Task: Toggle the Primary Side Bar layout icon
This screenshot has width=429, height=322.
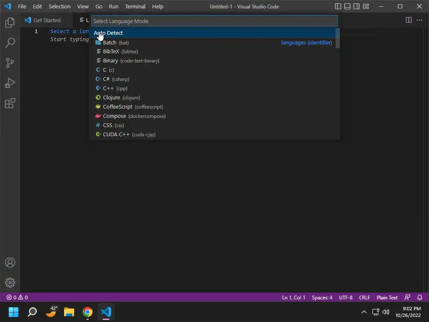Action: coord(338,6)
